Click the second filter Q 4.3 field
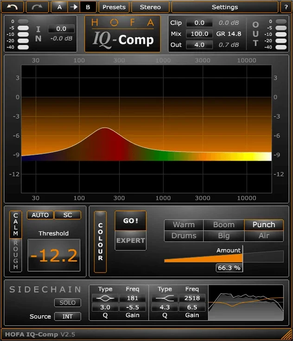 click(x=165, y=307)
